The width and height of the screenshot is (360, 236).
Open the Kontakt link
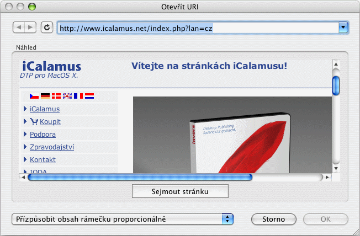[x=43, y=159]
